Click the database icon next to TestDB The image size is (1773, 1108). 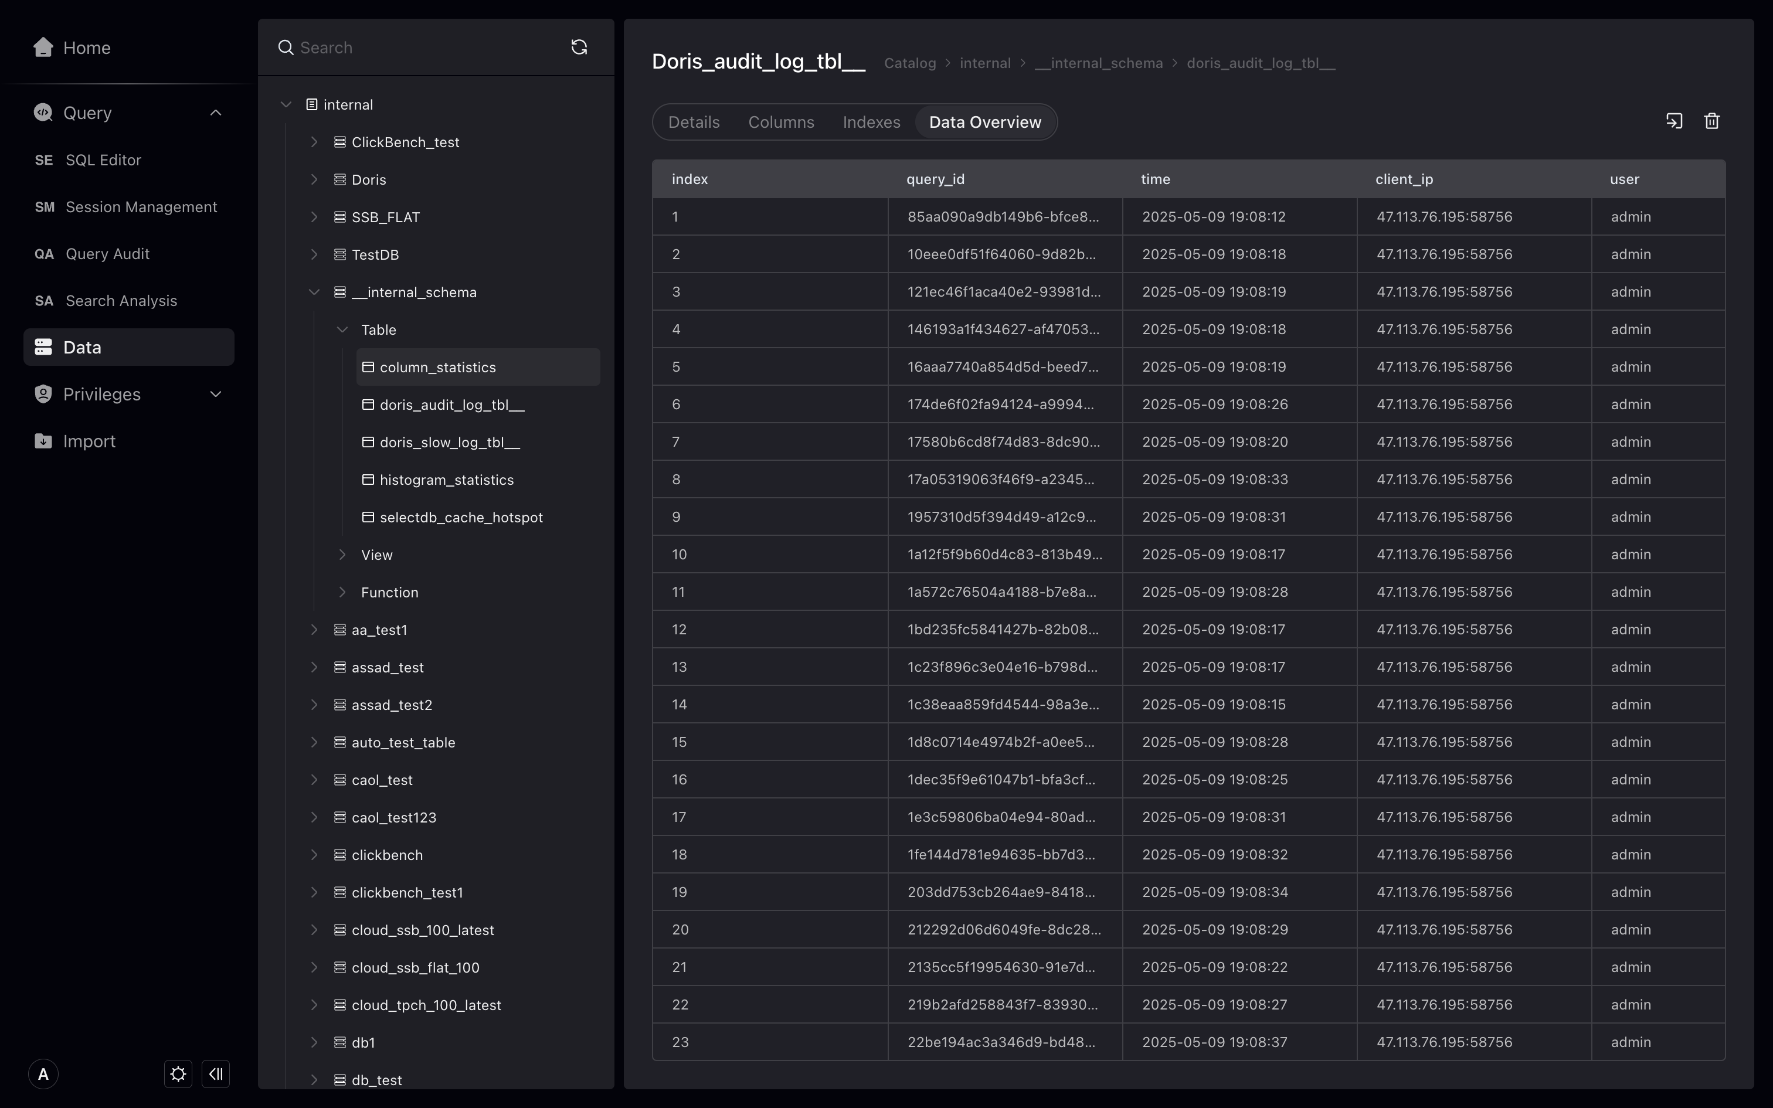pyautogui.click(x=340, y=255)
